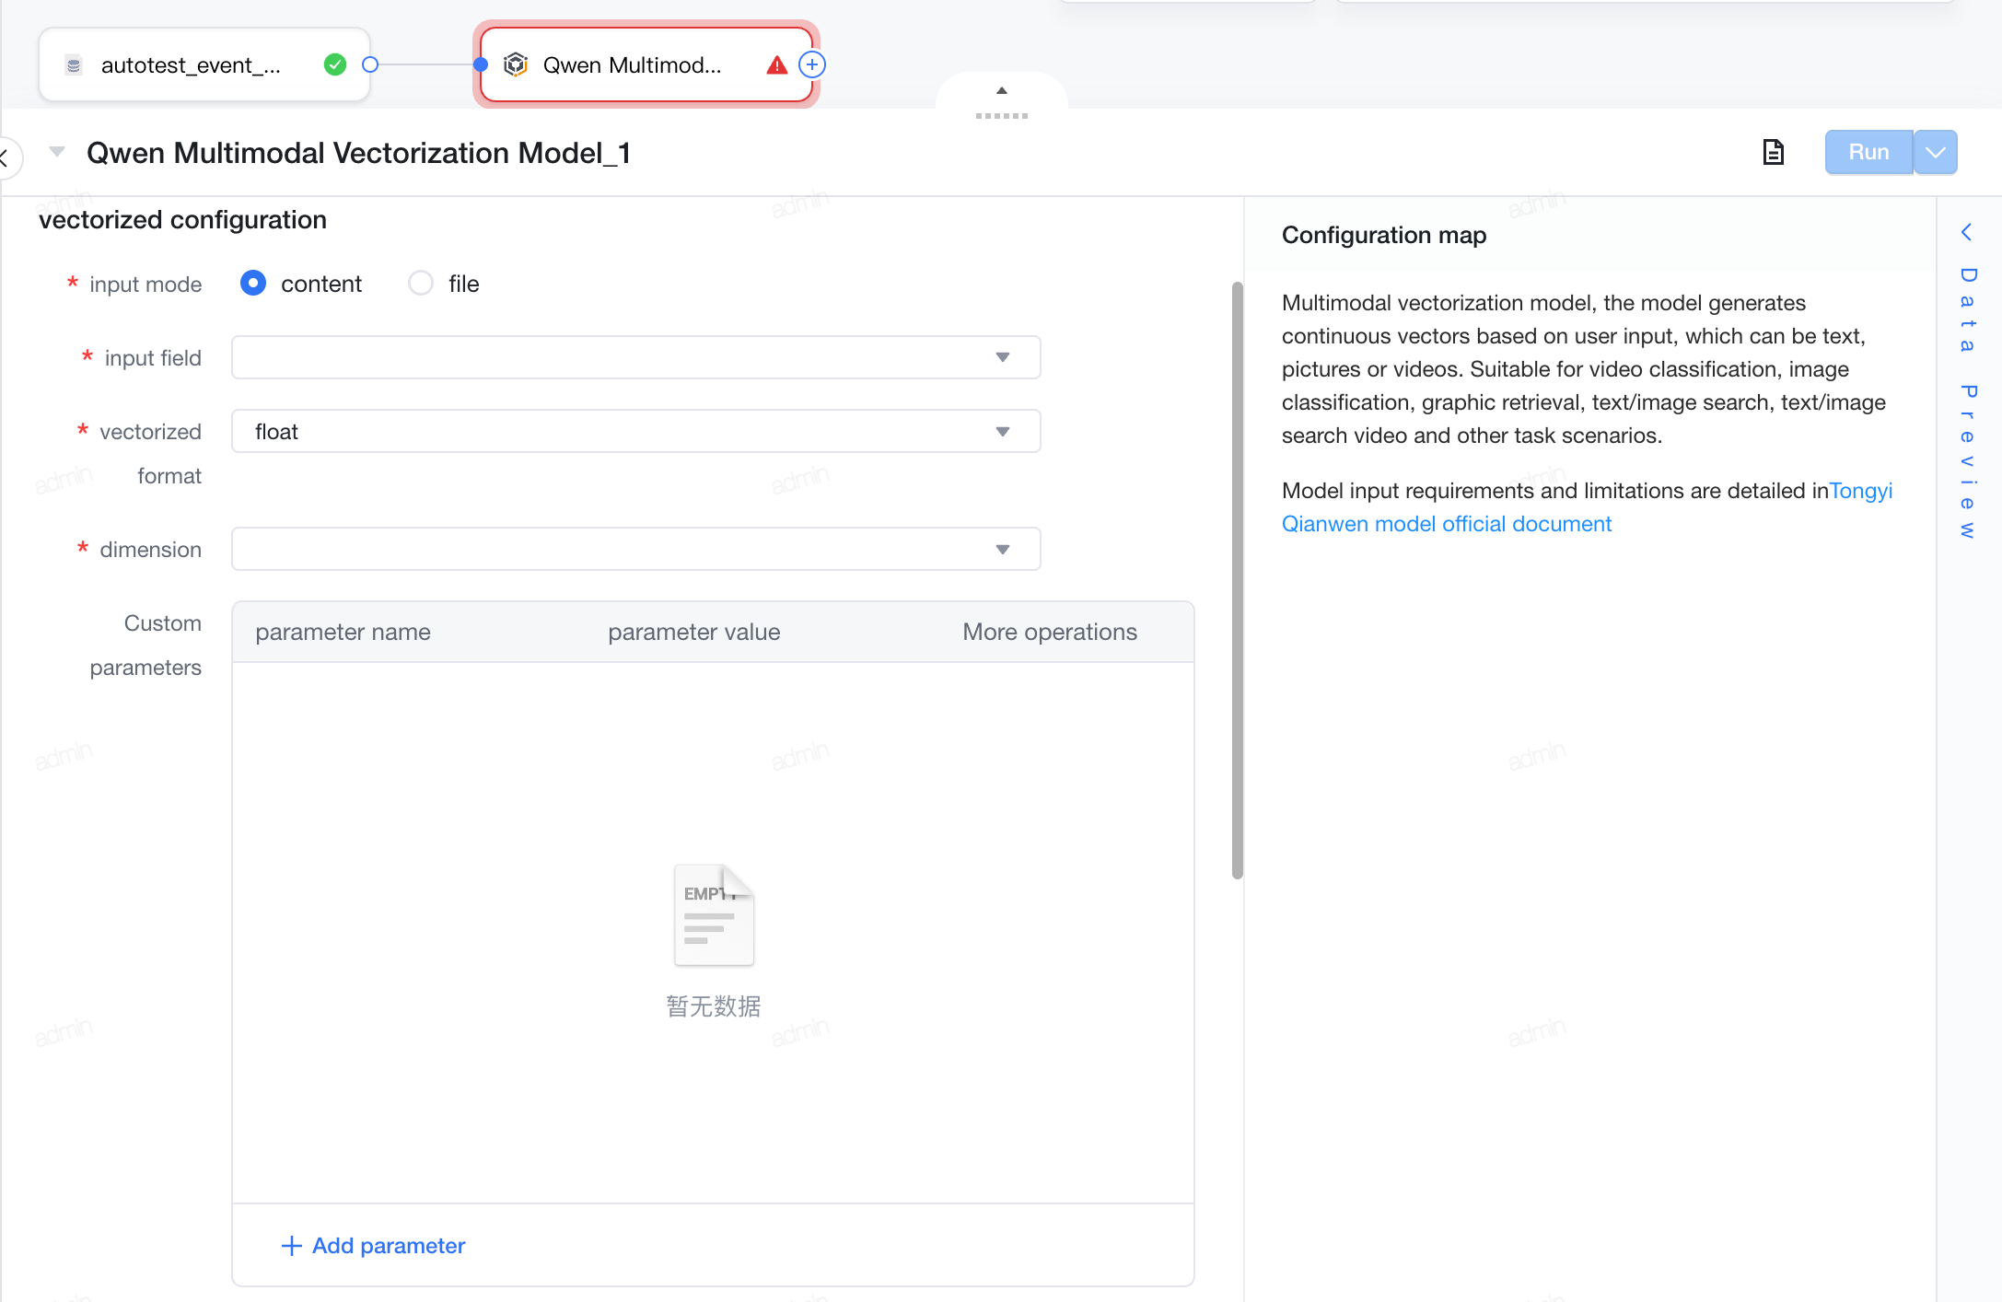
Task: Click the Data Preview left chevron icon
Action: 1966,232
